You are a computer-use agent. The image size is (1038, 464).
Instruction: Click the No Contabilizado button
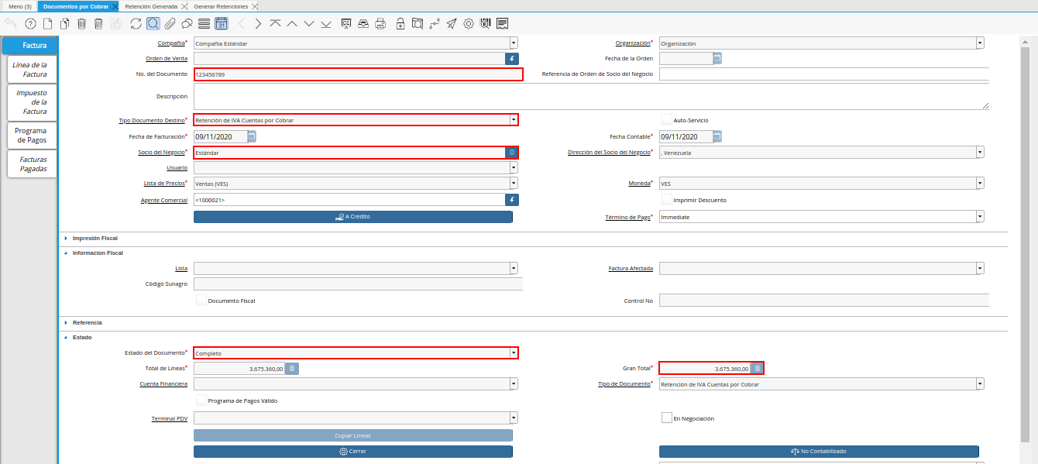point(819,451)
